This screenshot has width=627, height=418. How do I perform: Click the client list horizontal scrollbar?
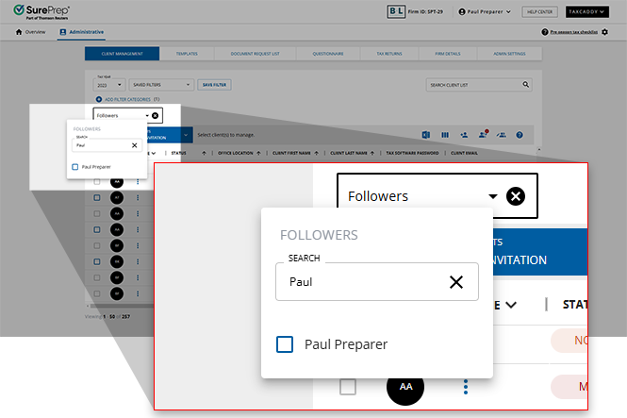(x=120, y=306)
